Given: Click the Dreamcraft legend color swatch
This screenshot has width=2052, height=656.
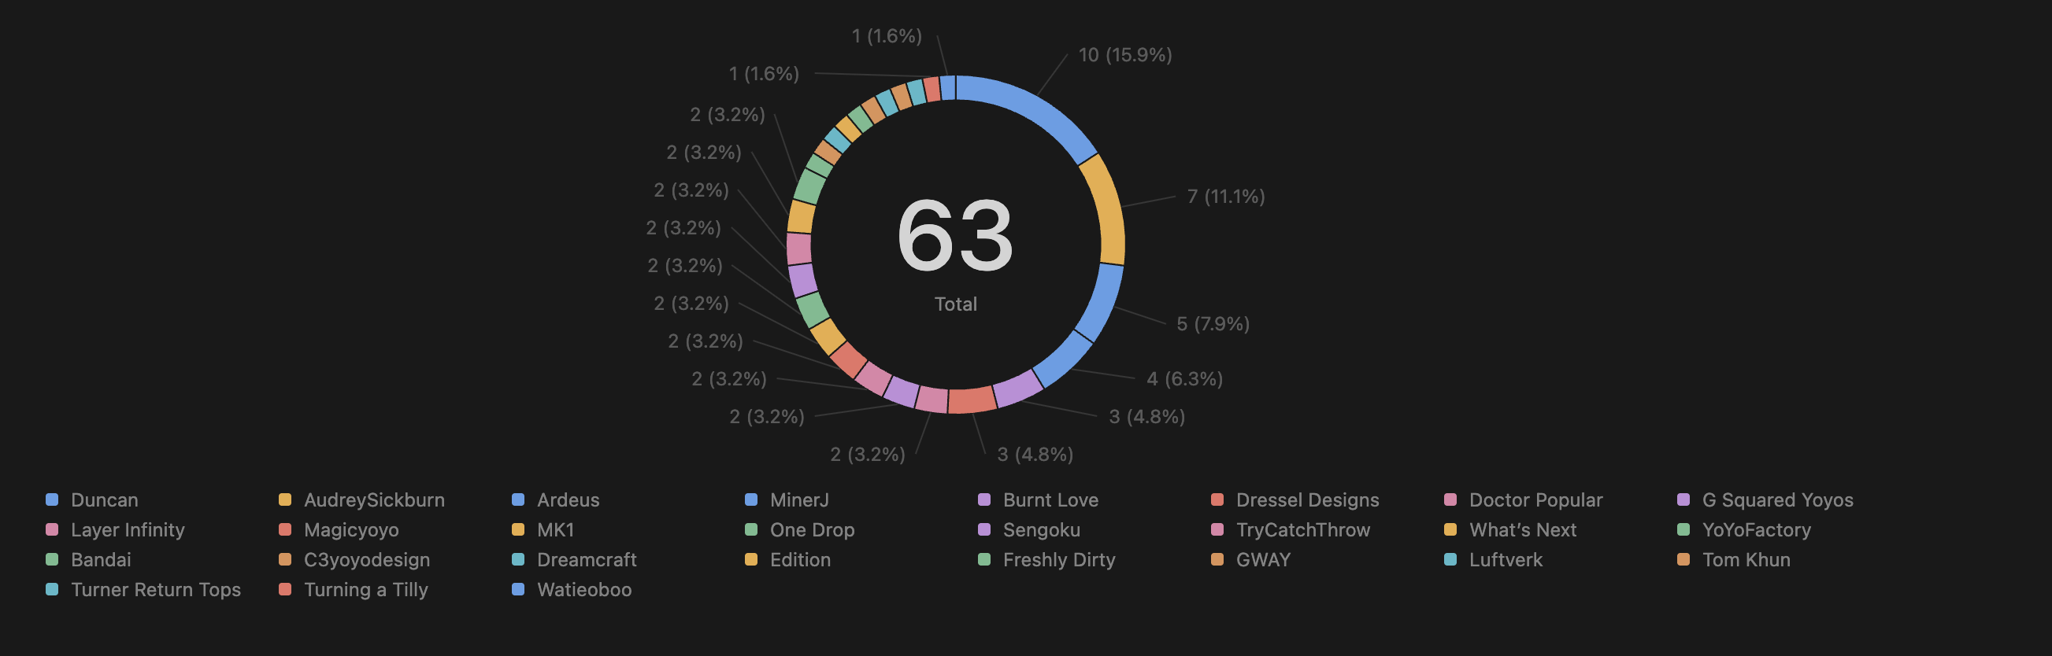Looking at the screenshot, I should (x=518, y=560).
